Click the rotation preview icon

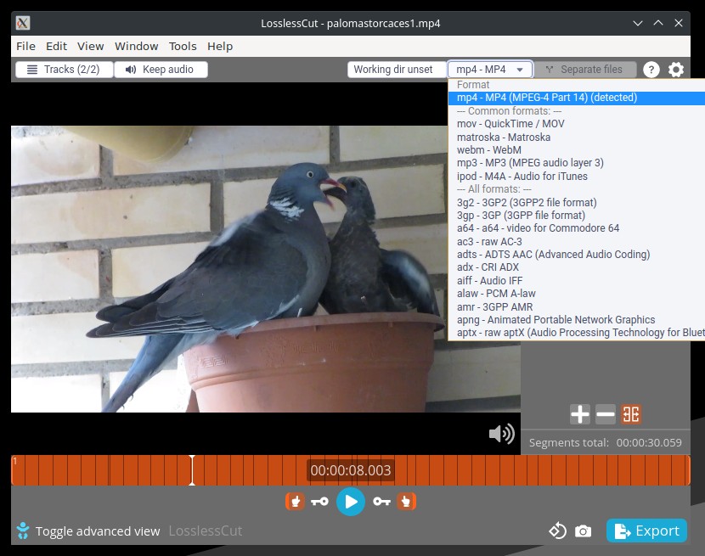pyautogui.click(x=557, y=531)
